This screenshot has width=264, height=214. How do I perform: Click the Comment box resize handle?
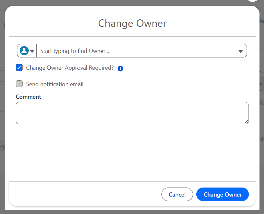coord(246,122)
